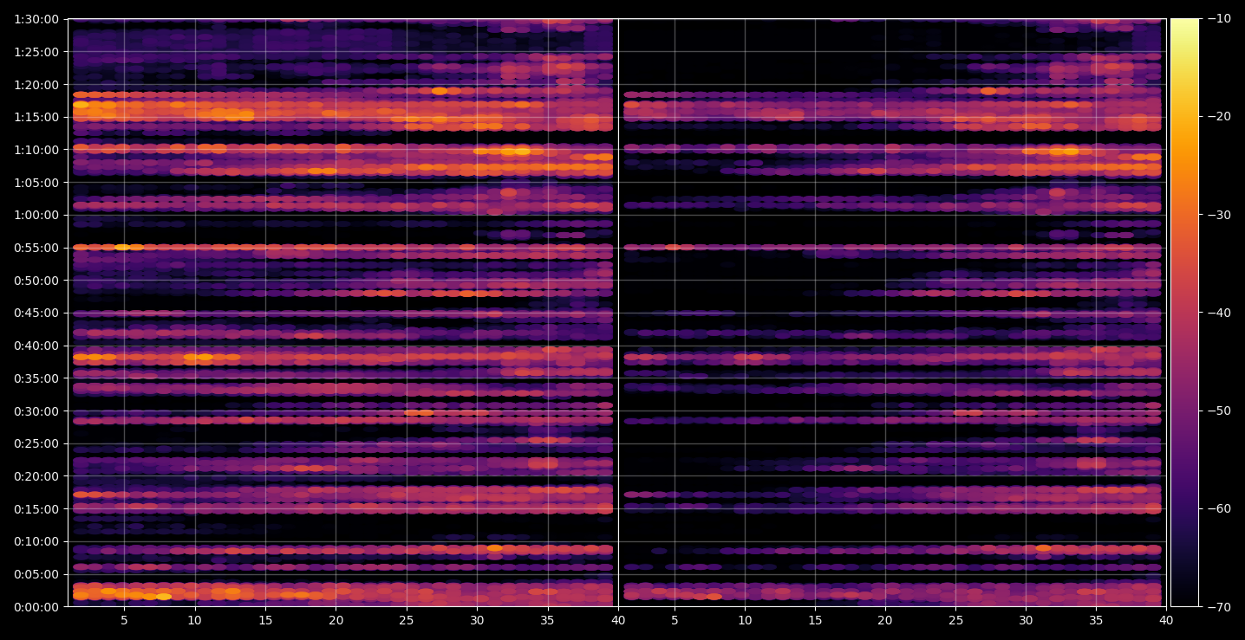Click the 1:05:00 y-axis time label
1245x640 pixels.
coord(36,182)
